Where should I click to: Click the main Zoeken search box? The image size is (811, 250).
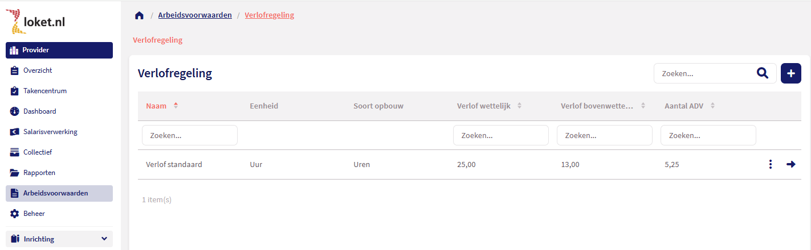704,73
